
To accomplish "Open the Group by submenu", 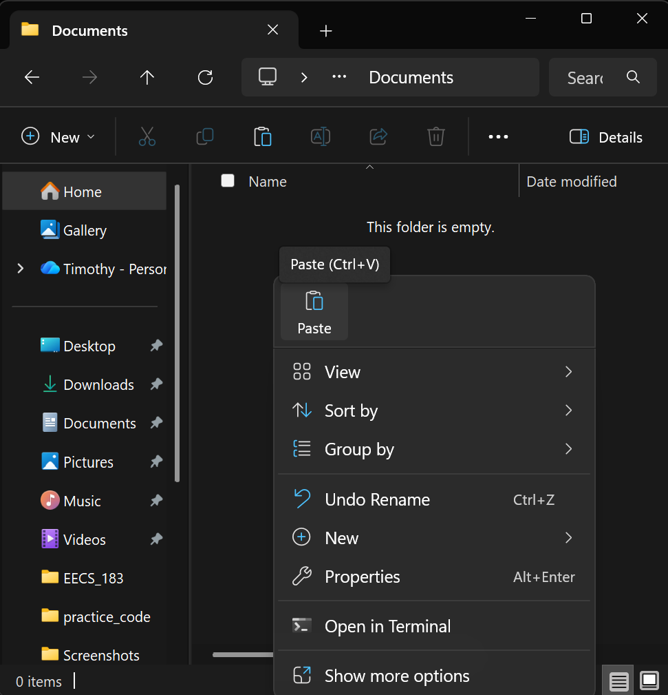I will [x=434, y=449].
